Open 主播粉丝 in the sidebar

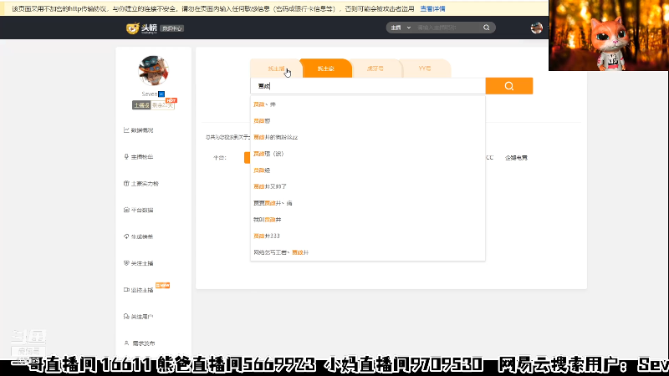point(142,157)
